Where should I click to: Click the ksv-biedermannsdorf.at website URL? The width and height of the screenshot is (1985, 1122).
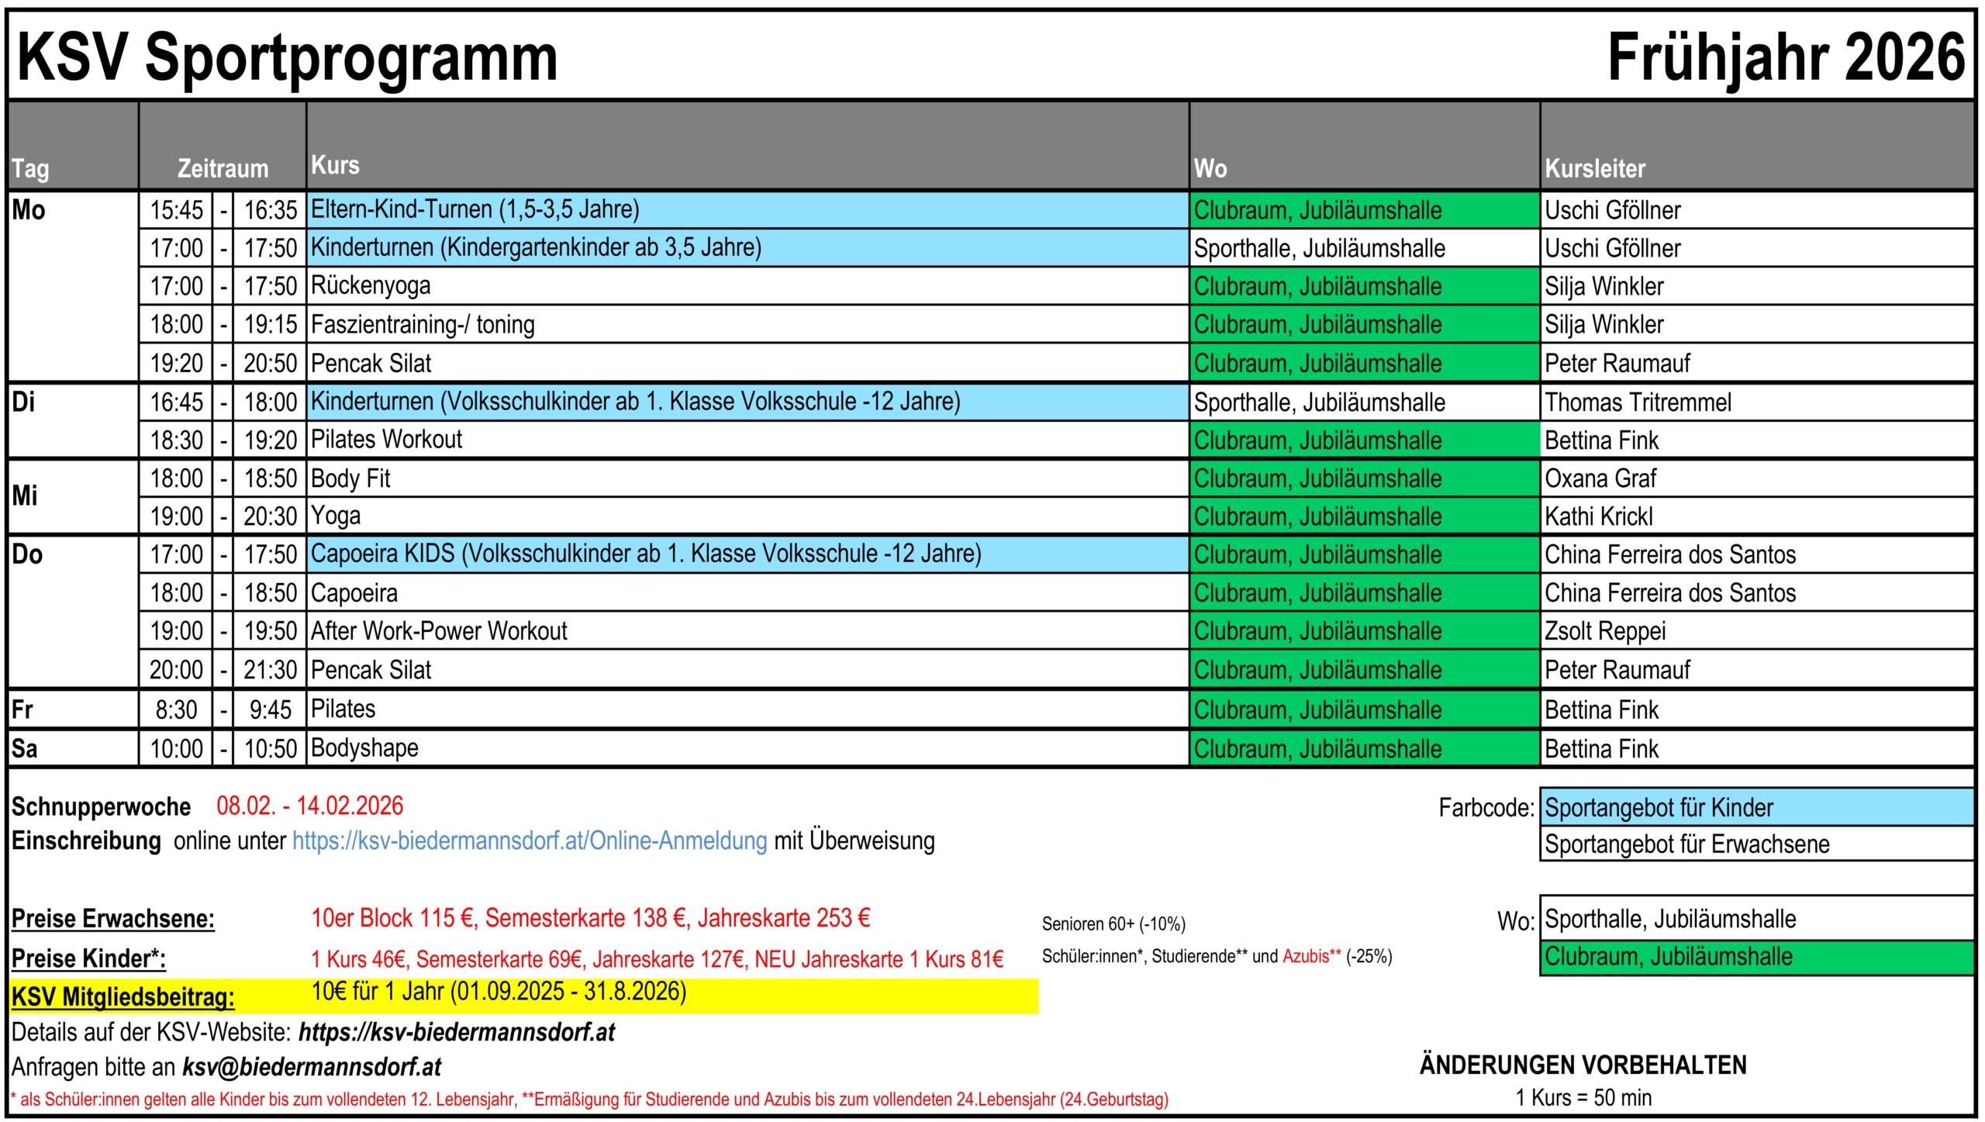click(x=457, y=1032)
